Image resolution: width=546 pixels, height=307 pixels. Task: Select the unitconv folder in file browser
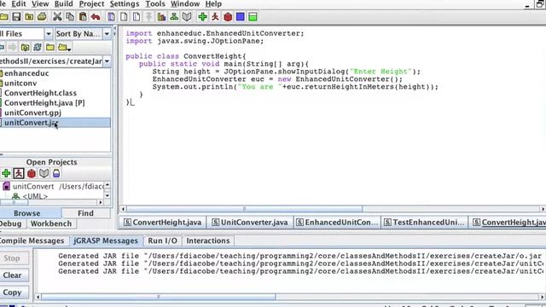coord(20,84)
